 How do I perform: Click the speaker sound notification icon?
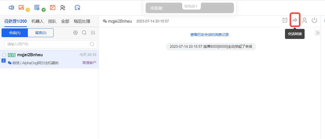click(x=11, y=8)
